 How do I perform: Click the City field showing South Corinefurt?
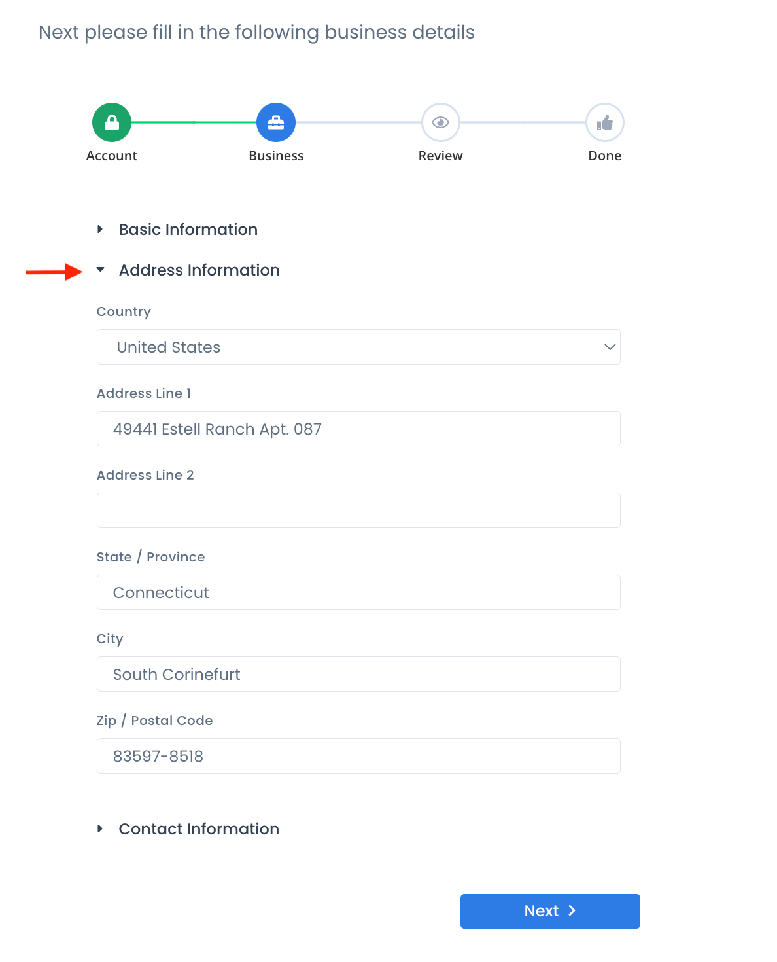click(x=358, y=674)
